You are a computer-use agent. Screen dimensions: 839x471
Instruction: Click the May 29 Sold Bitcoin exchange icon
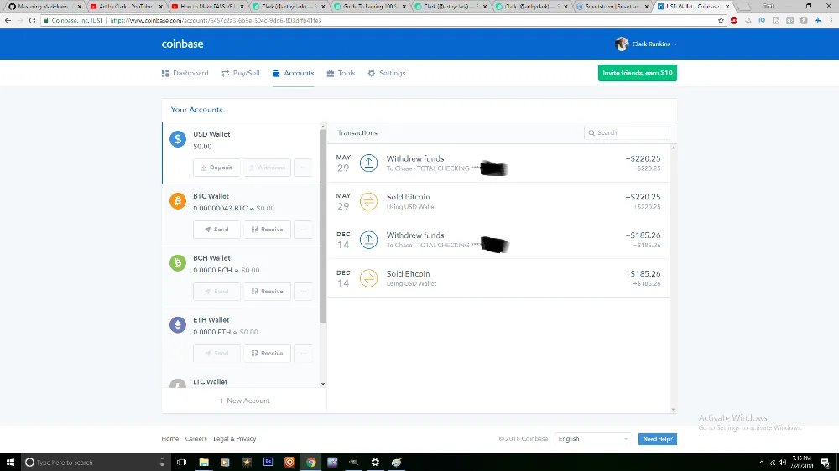368,201
